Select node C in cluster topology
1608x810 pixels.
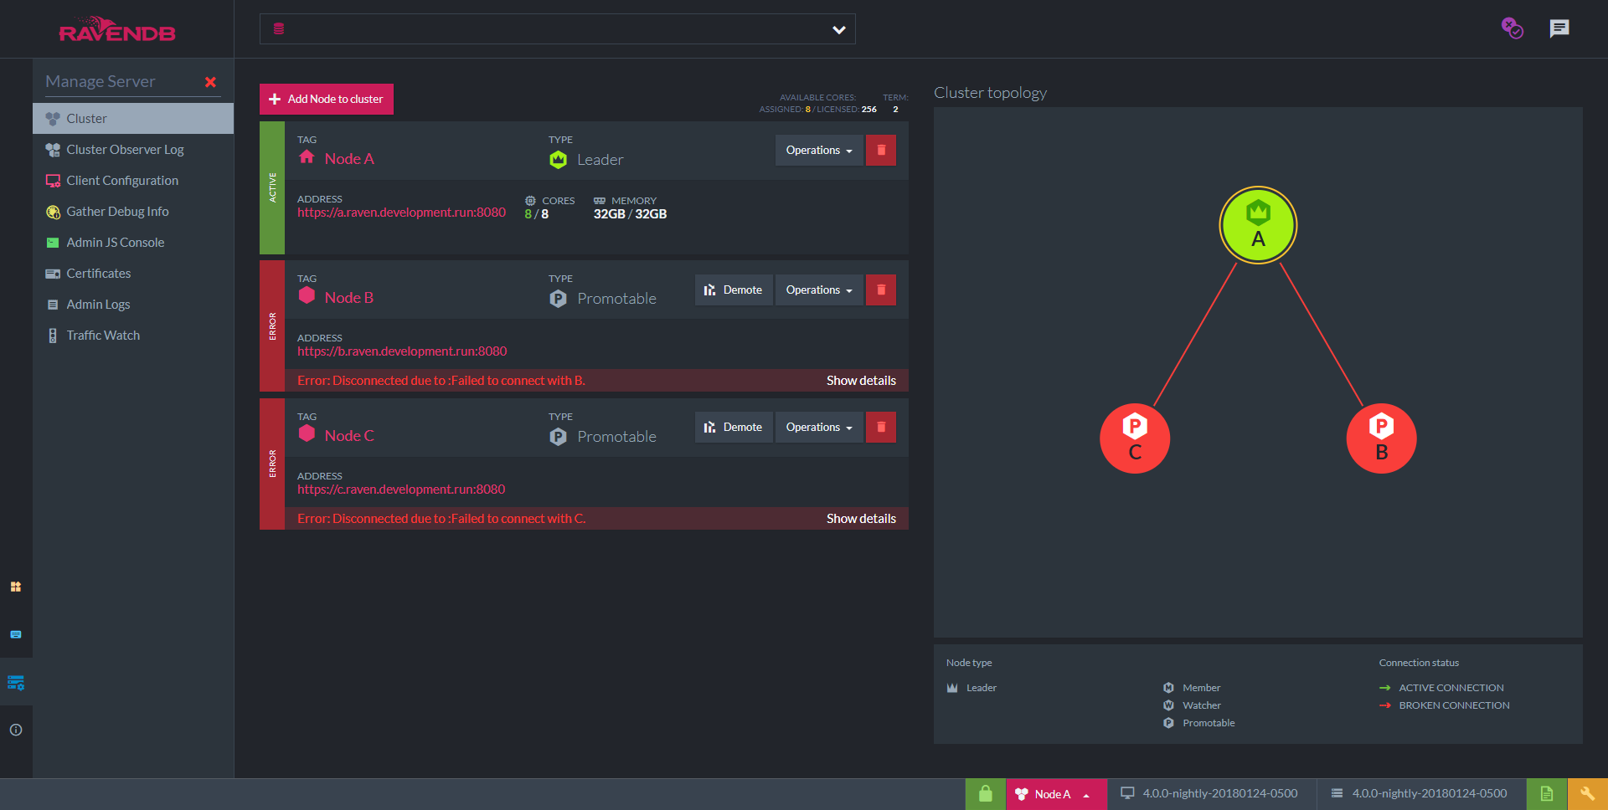1135,438
